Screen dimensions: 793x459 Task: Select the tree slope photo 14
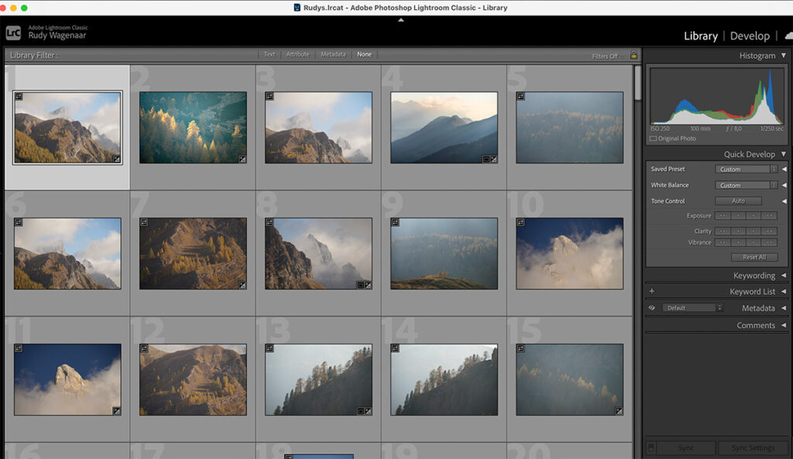pos(444,379)
